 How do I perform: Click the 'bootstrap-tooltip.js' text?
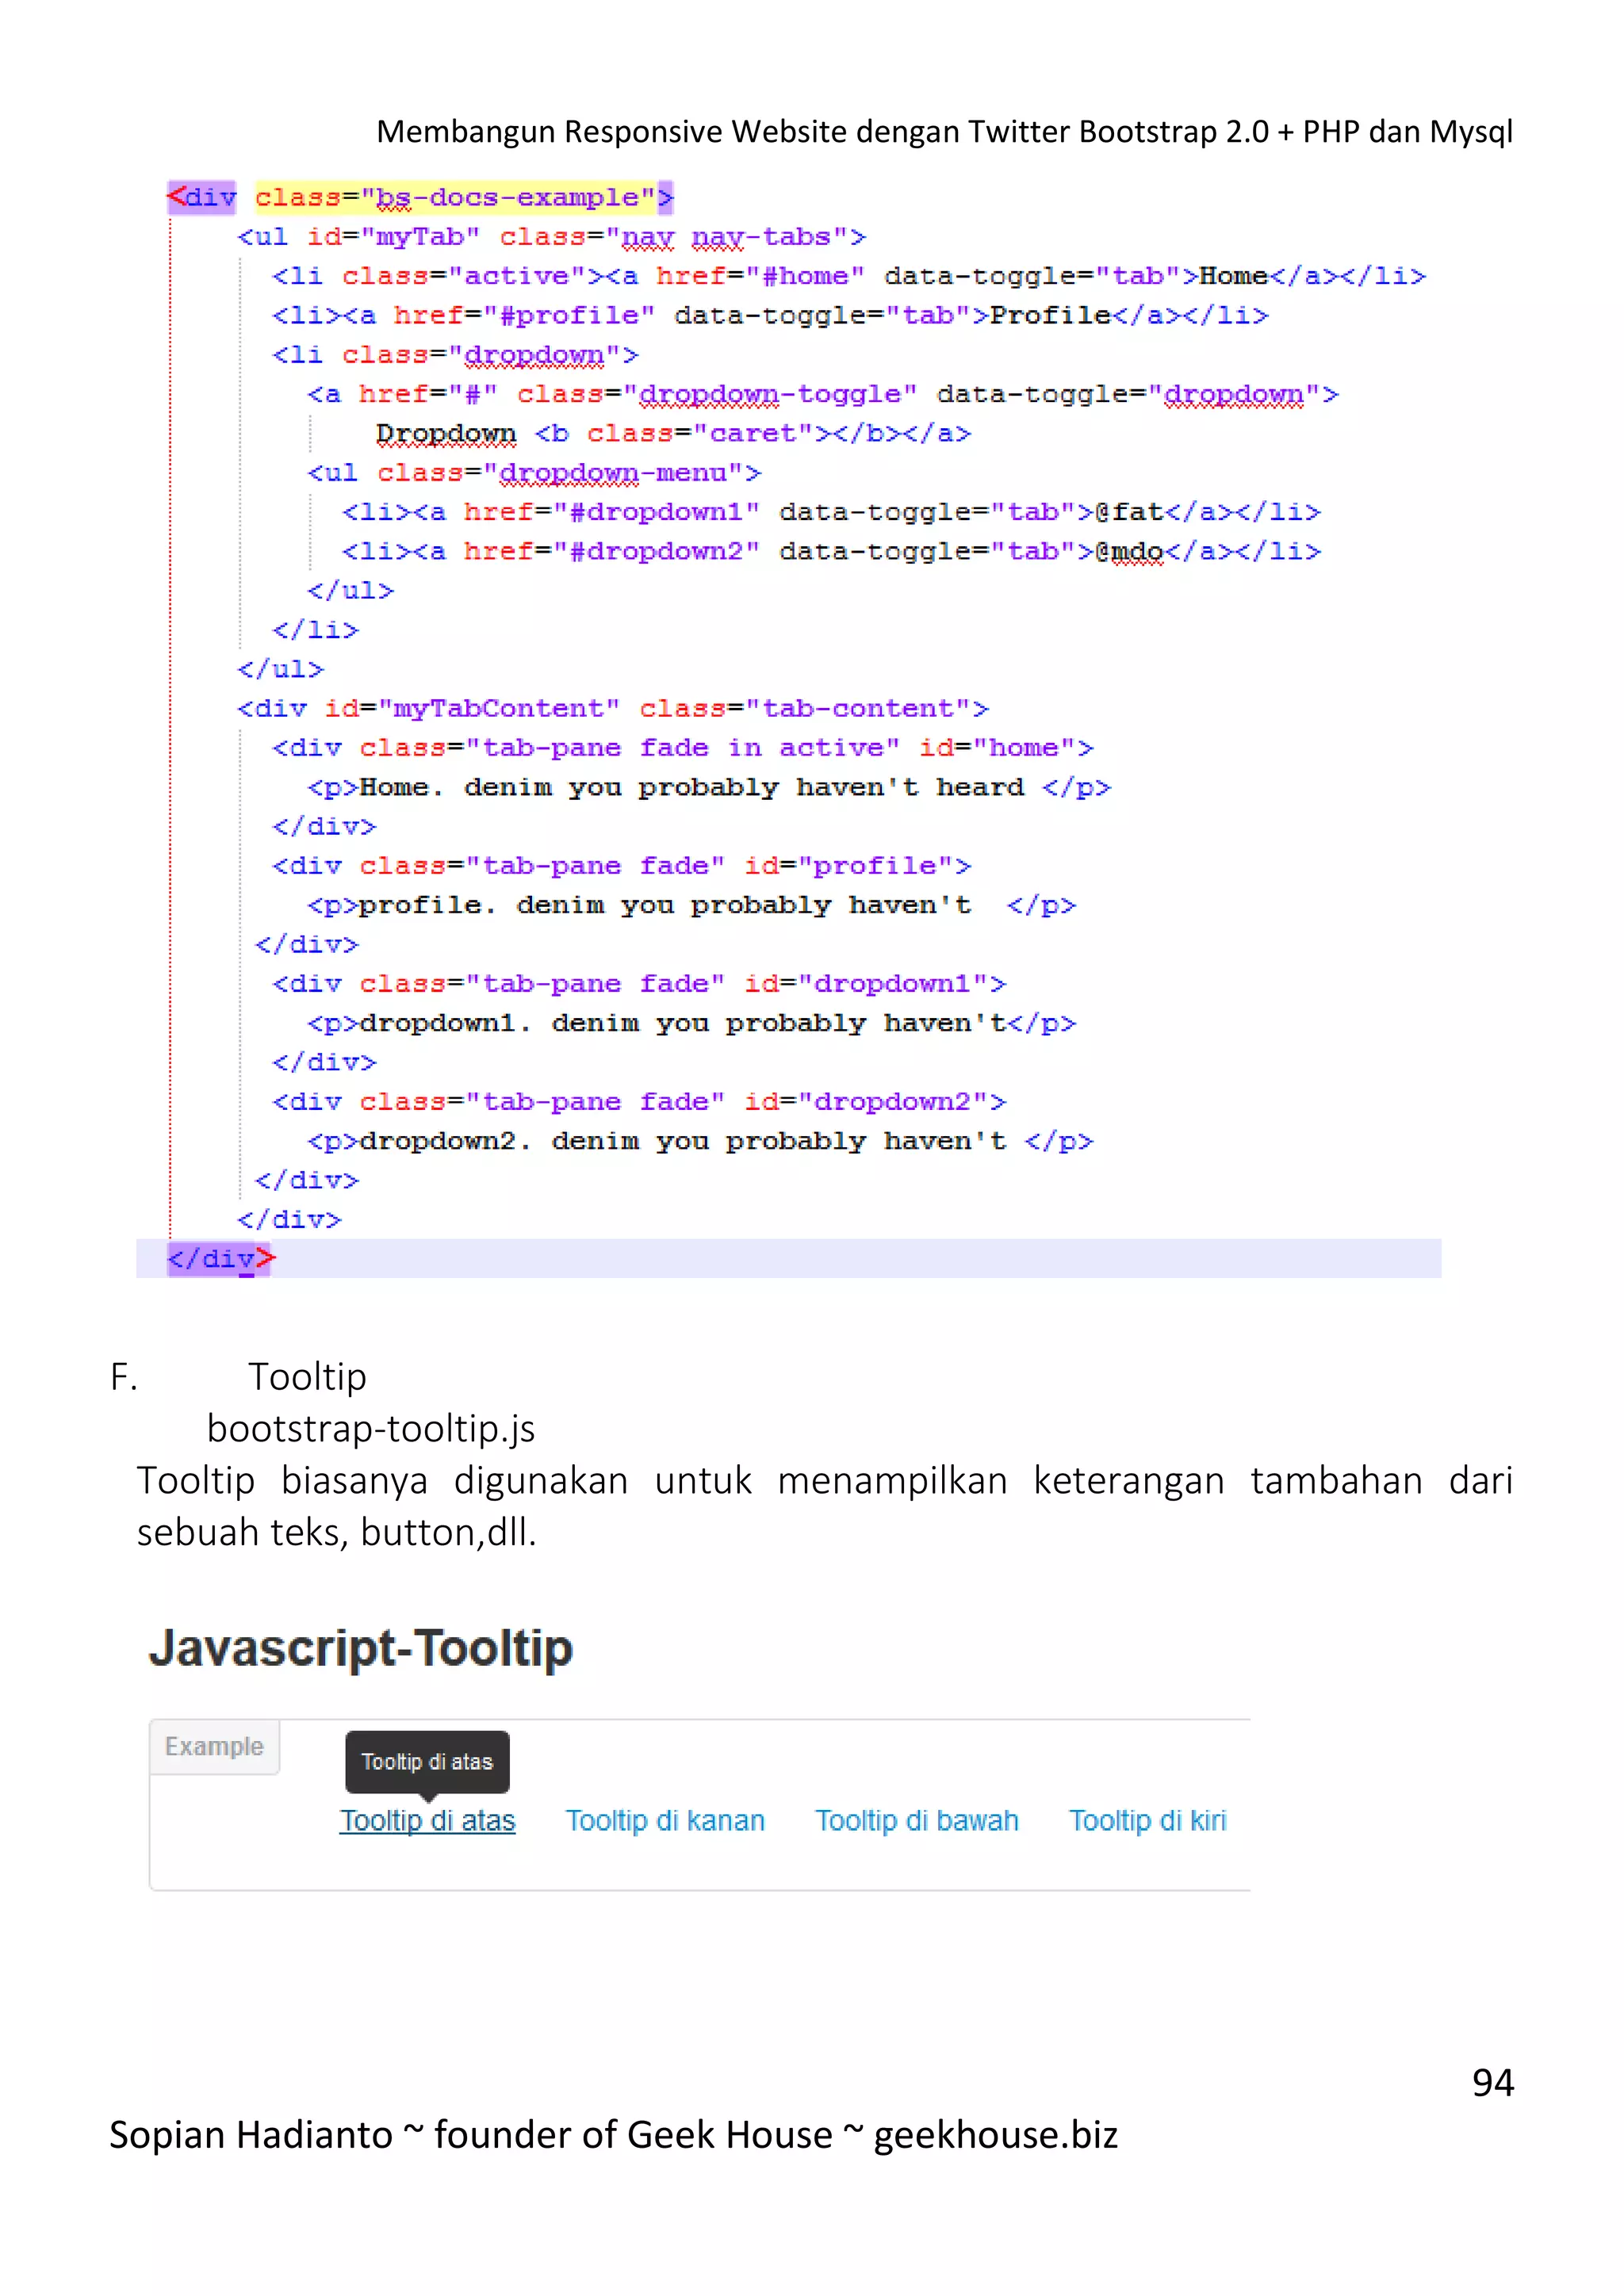click(371, 1429)
